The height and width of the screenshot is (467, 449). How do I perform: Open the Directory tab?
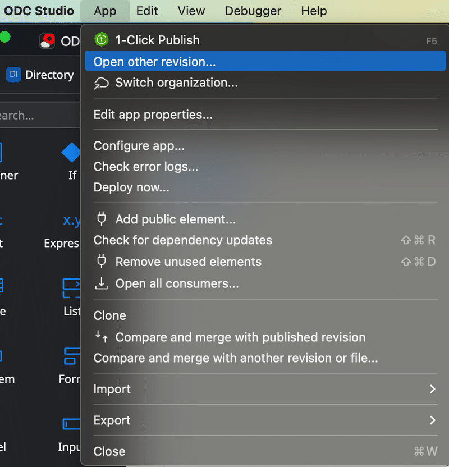click(x=40, y=75)
